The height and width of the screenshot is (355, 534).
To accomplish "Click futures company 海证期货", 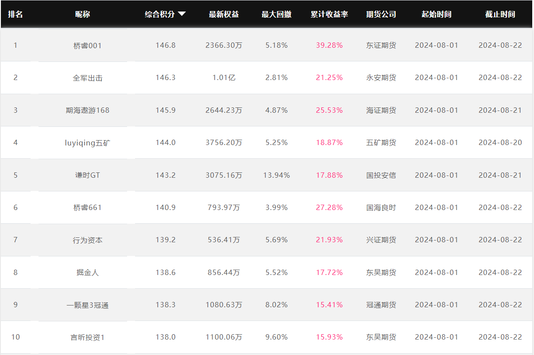I will [381, 110].
